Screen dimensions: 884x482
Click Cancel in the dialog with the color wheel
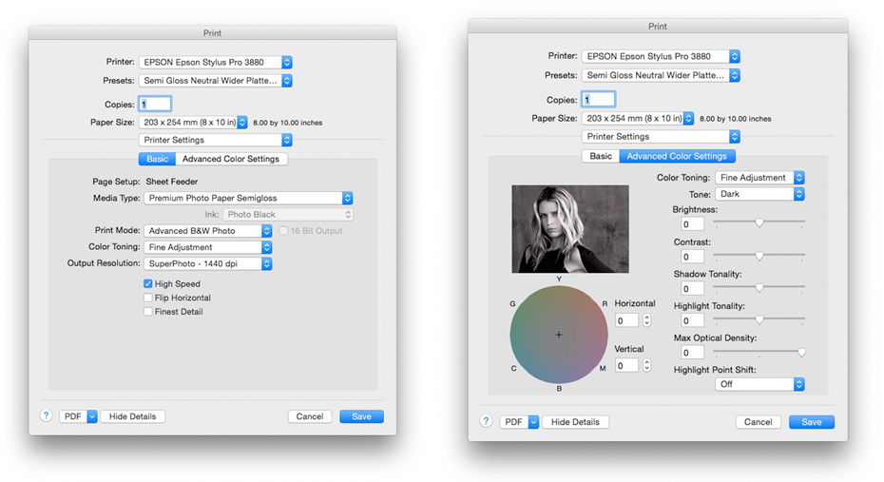[x=758, y=421]
